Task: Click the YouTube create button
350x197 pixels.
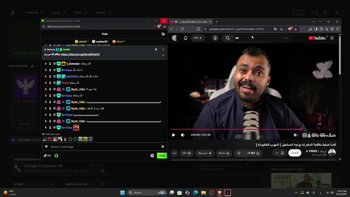Action: pyautogui.click(x=198, y=38)
